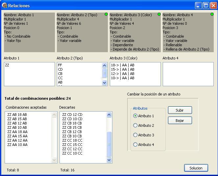Click the 'Nombre: Atributo 1' info line in the gray panel
The width and height of the screenshot is (218, 176).
(19, 15)
